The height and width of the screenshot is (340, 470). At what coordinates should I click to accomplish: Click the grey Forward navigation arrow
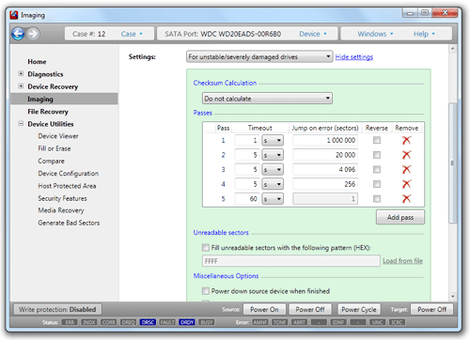[x=33, y=34]
